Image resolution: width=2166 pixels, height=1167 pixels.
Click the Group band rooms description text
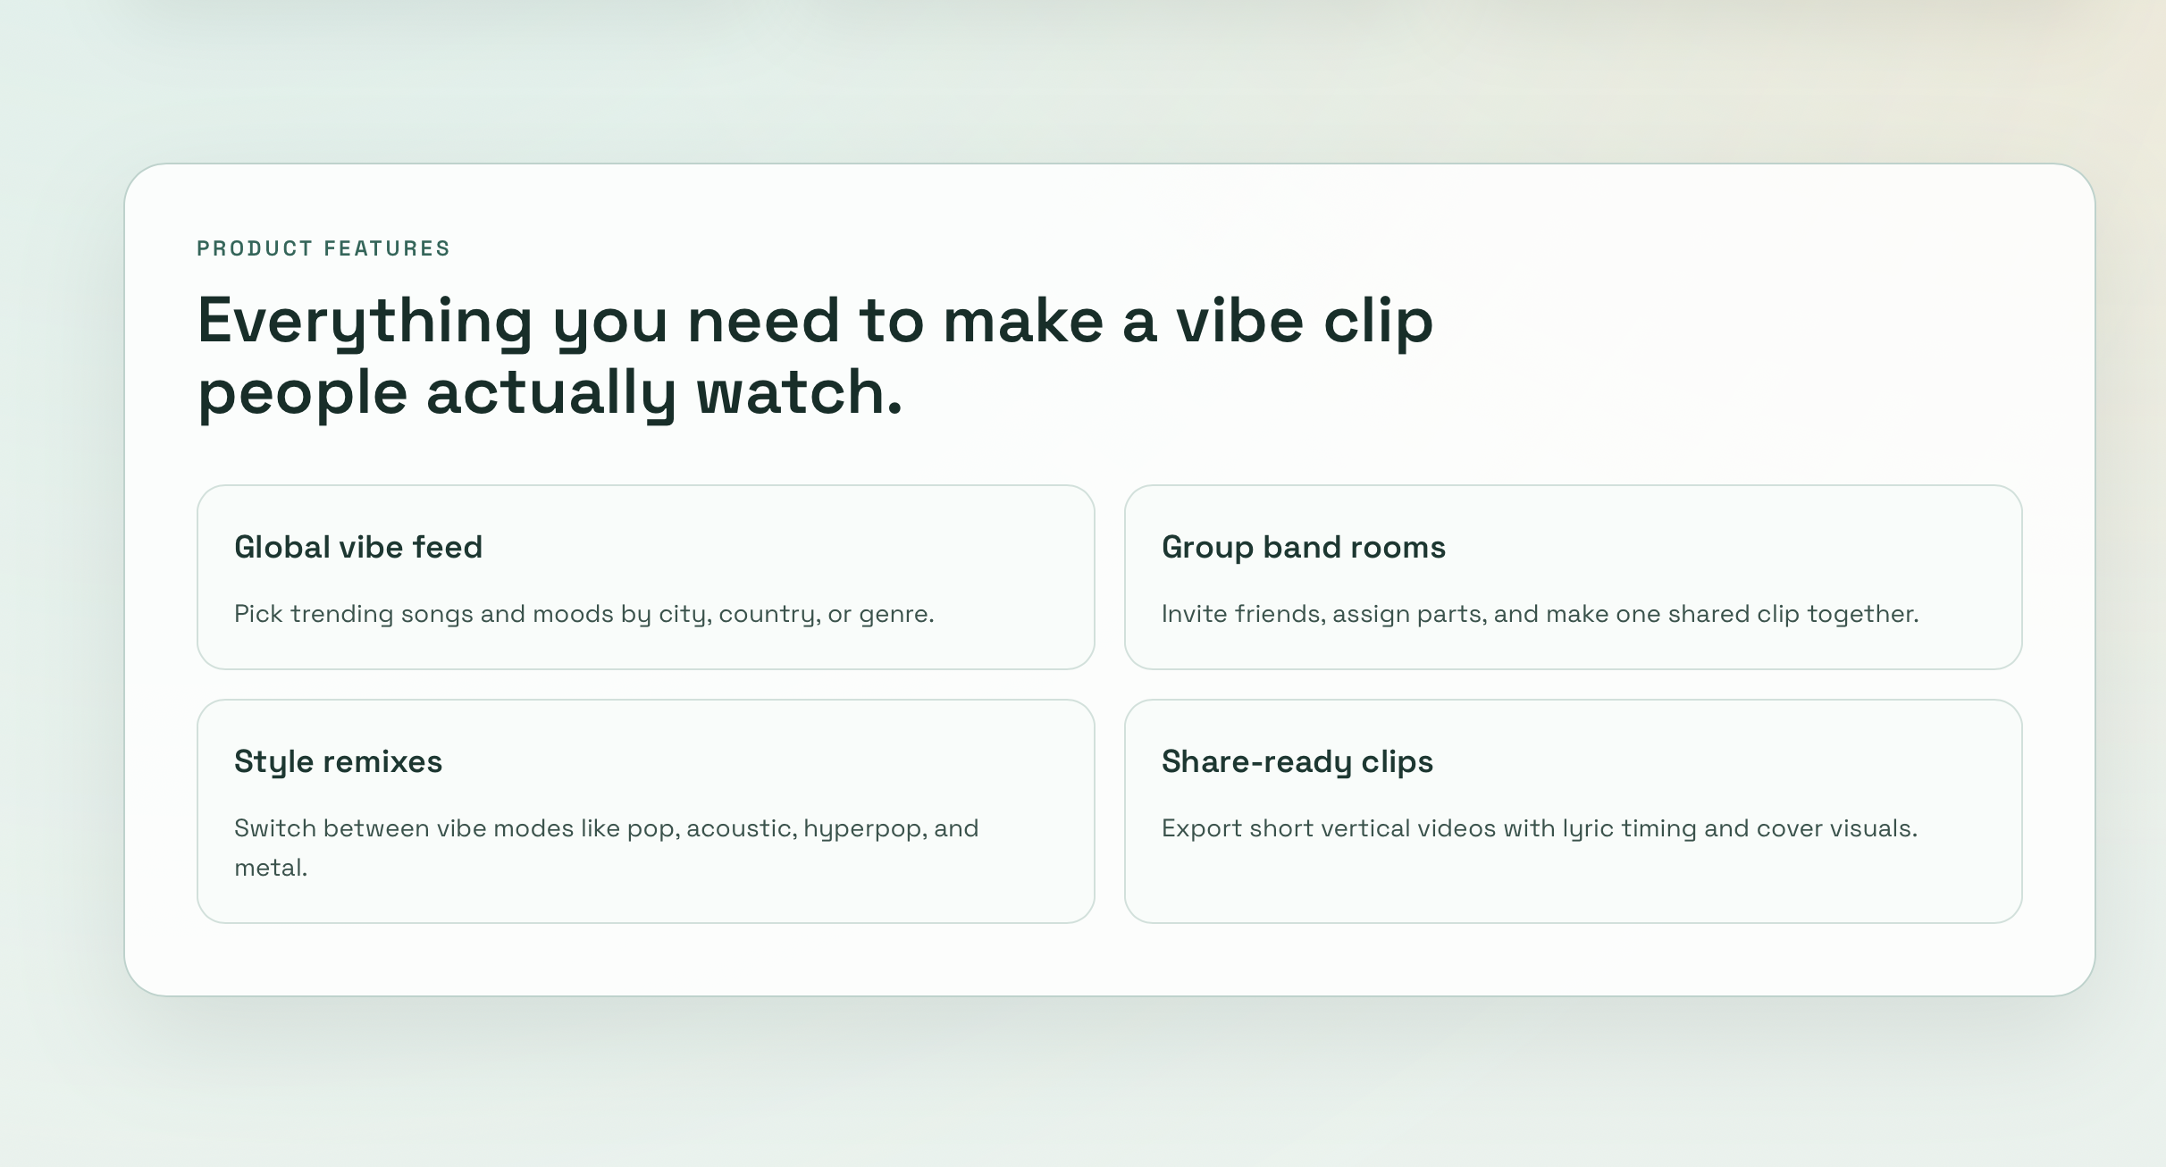point(1551,614)
